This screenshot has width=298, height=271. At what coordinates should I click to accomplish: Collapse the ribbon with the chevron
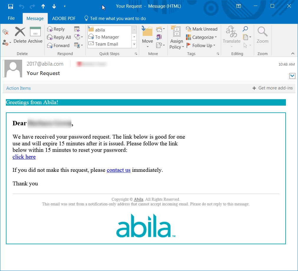pyautogui.click(x=293, y=54)
